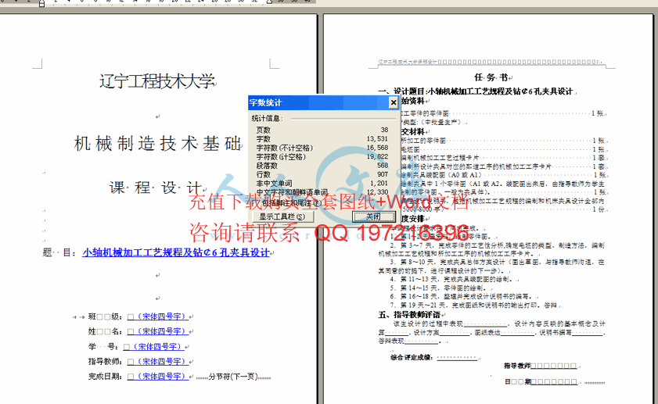Image resolution: width=658 pixels, height=404 pixels.
Task: Click the 分节符(下一页) section break marker
Action: pyautogui.click(x=233, y=377)
